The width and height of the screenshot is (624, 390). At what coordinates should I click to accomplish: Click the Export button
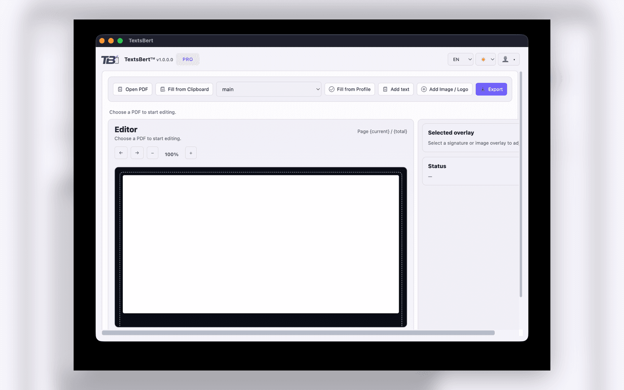491,89
